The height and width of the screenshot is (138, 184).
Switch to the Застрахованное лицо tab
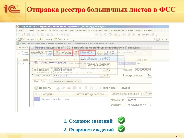click(x=125, y=94)
